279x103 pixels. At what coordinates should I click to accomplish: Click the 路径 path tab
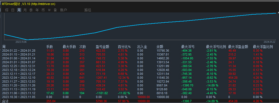(88, 10)
